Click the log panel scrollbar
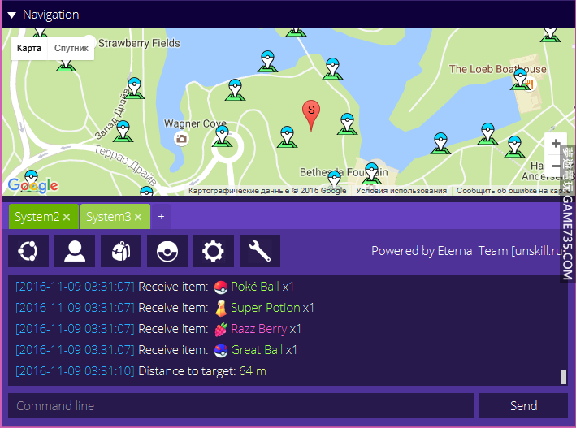This screenshot has width=576, height=428. click(x=563, y=376)
